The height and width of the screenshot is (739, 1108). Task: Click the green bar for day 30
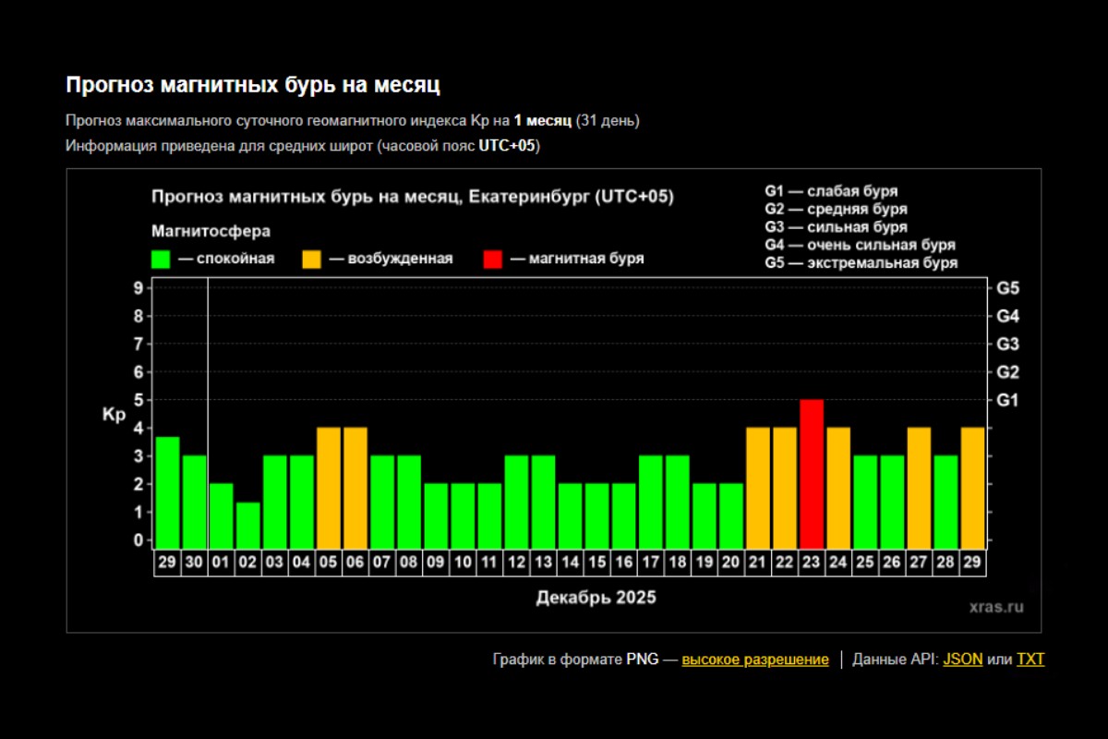coord(195,502)
